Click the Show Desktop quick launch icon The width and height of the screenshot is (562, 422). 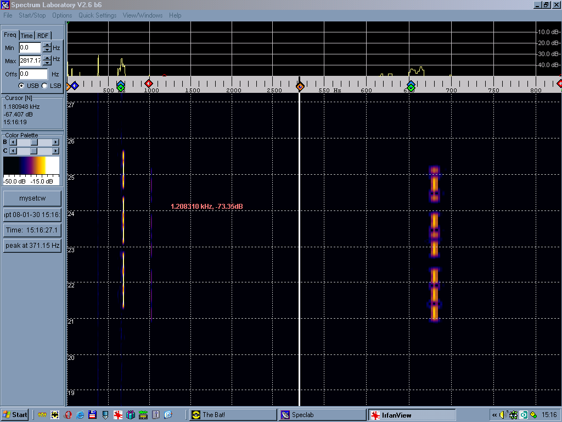point(105,415)
